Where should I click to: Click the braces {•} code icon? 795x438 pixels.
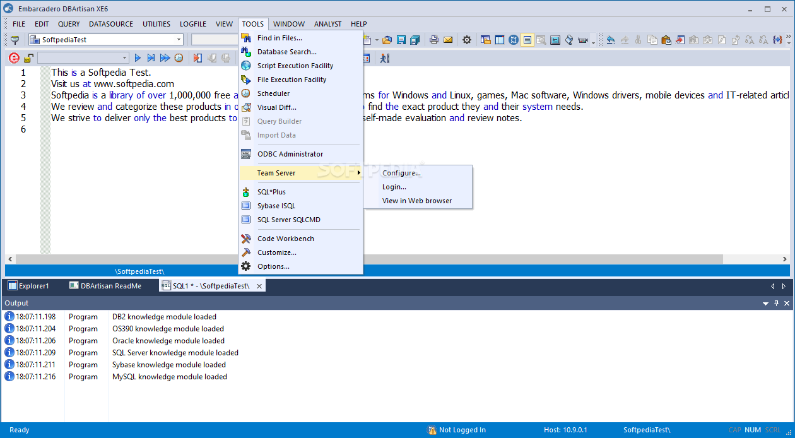[778, 40]
